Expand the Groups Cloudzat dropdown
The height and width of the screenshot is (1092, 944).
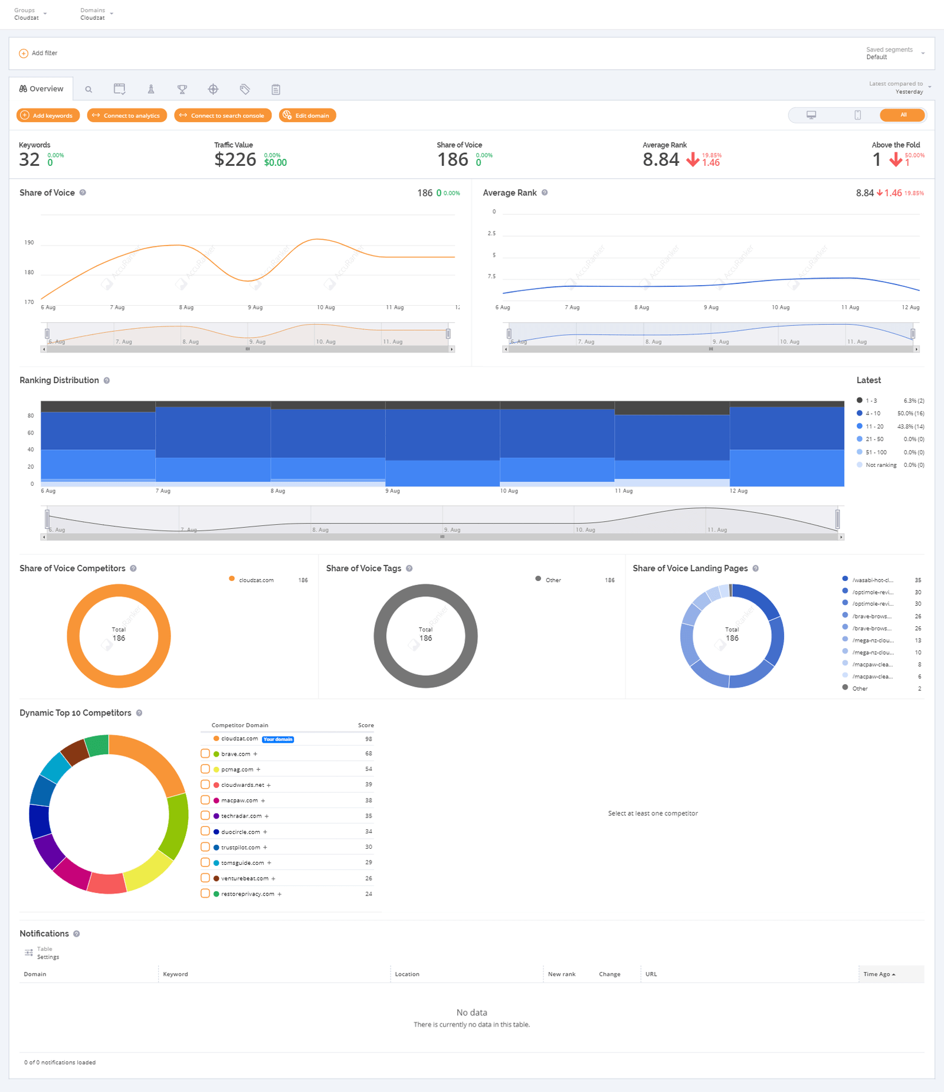(30, 14)
